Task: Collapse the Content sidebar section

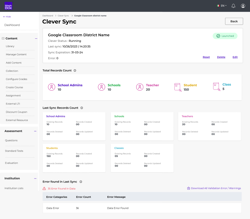Action: click(x=36, y=39)
